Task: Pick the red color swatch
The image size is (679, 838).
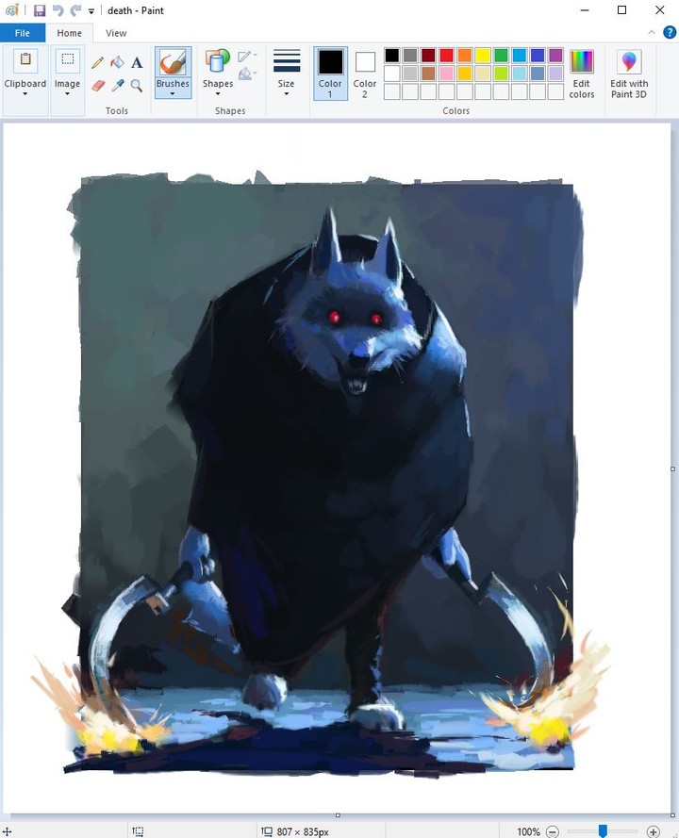Action: (446, 55)
